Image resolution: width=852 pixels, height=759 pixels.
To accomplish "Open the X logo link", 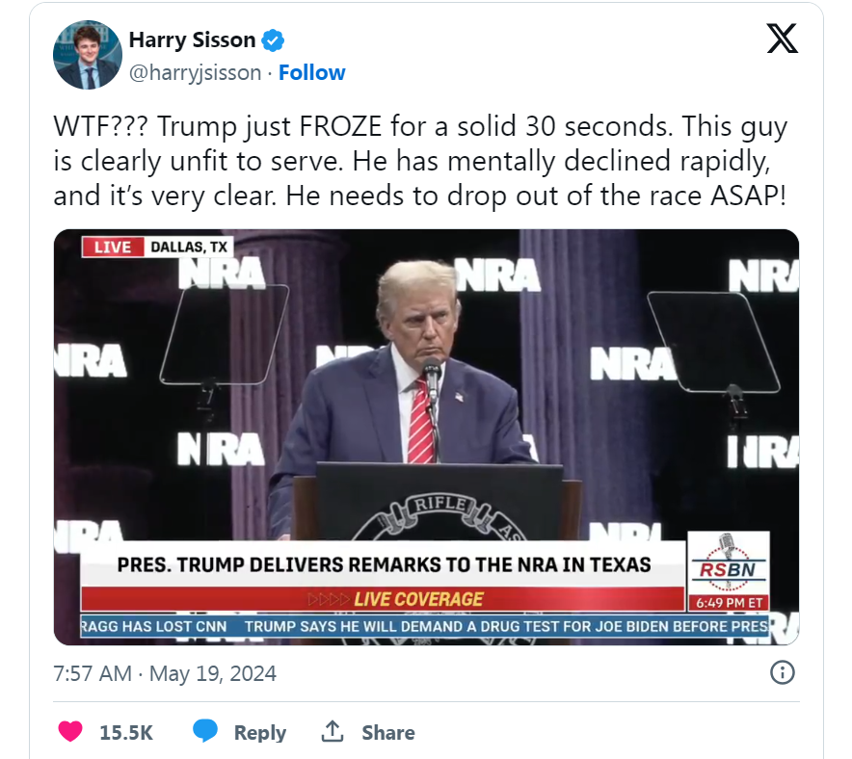I will [x=781, y=39].
